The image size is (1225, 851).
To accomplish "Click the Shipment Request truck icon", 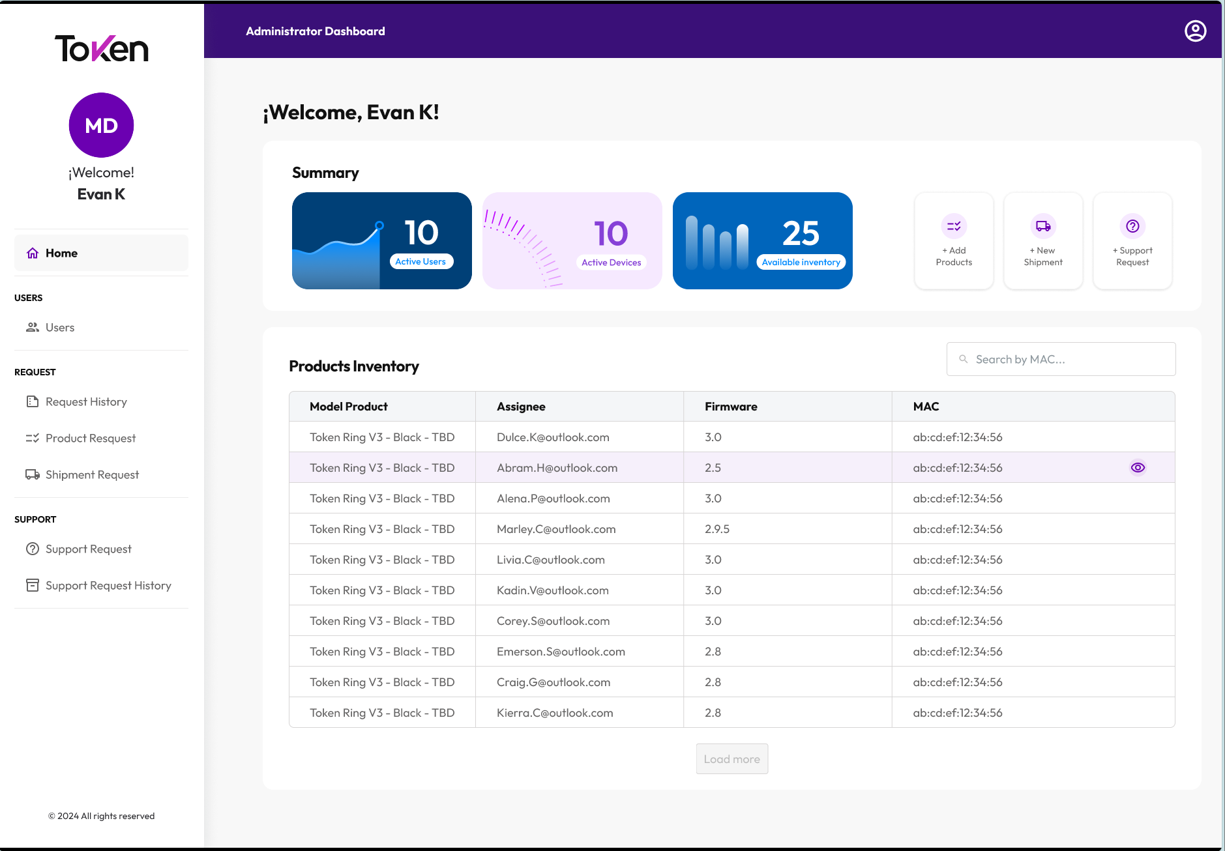I will pyautogui.click(x=33, y=474).
